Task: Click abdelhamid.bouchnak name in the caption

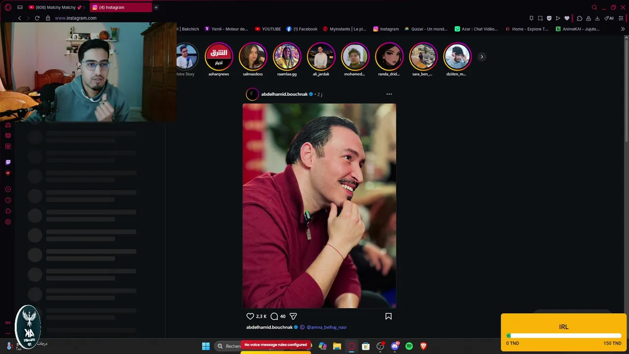Action: coord(269,327)
